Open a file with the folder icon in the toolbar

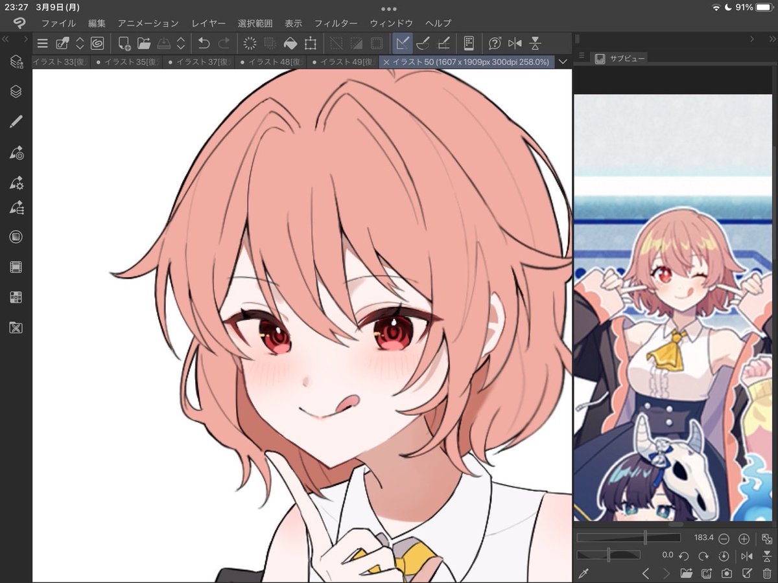coord(145,43)
